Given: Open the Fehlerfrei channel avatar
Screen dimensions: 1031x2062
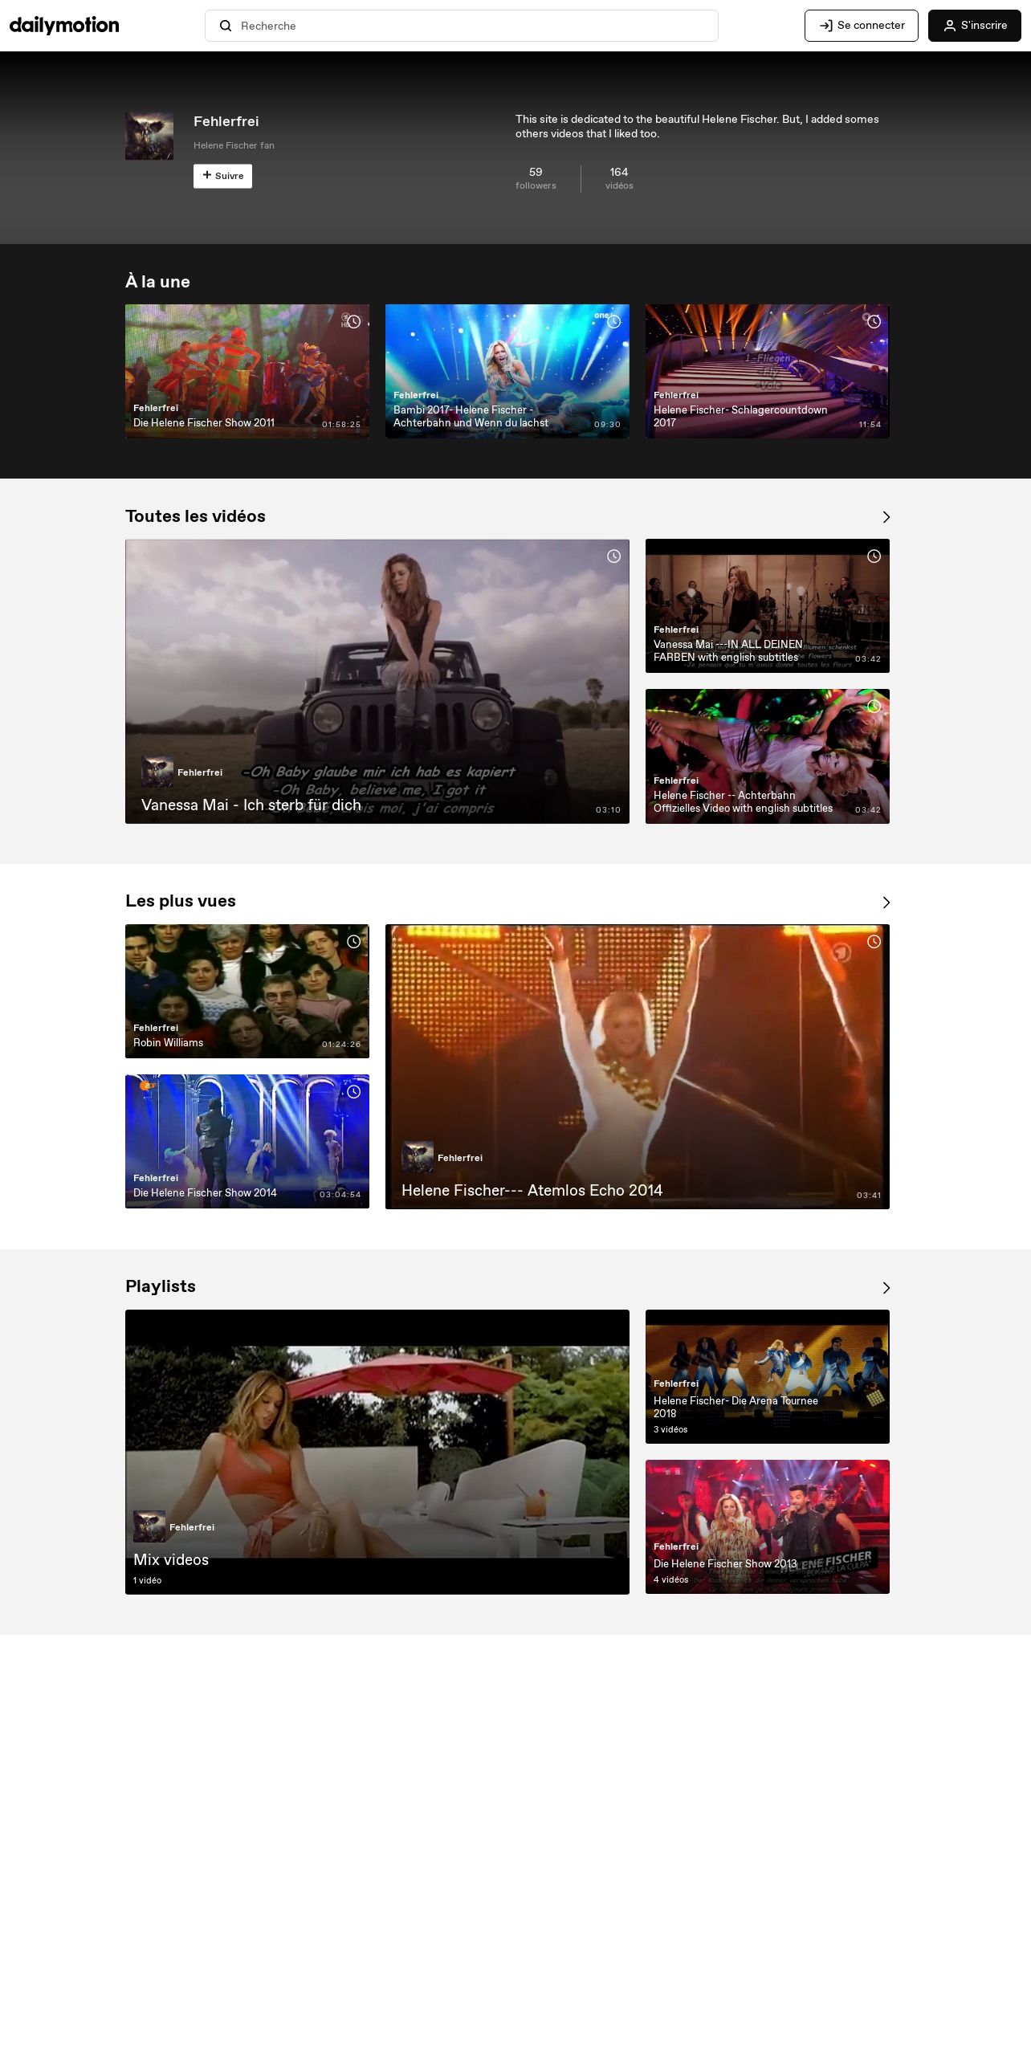Looking at the screenshot, I should (149, 136).
